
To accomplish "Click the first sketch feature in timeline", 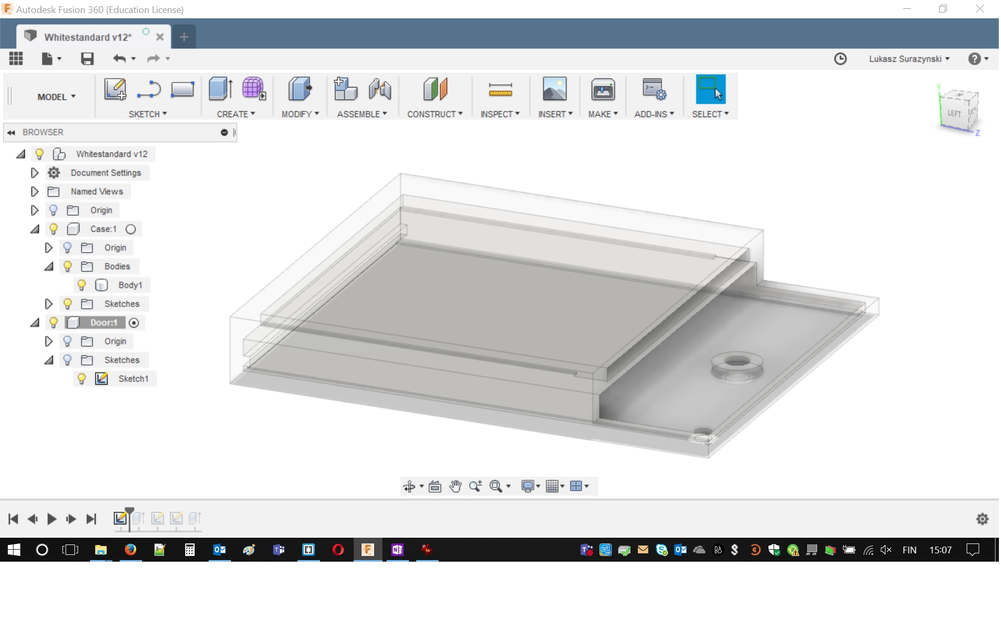I will tap(120, 519).
